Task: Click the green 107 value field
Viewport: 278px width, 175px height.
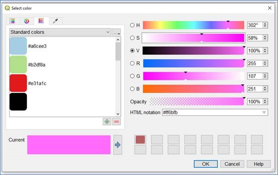Action: [255, 76]
